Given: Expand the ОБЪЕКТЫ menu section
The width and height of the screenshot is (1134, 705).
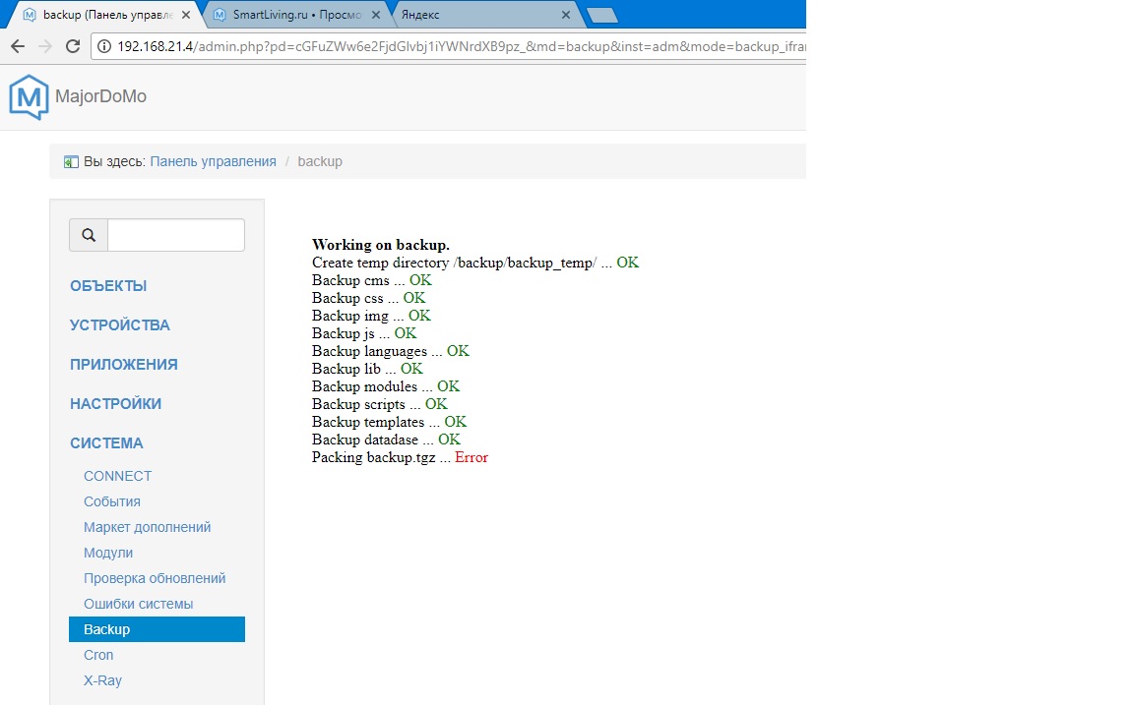Looking at the screenshot, I should (x=108, y=286).
